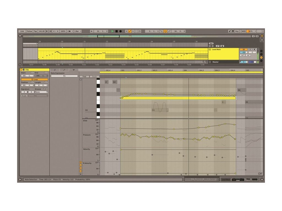
Task: Click the Draw Mode pencil icon
Action: [230, 31]
